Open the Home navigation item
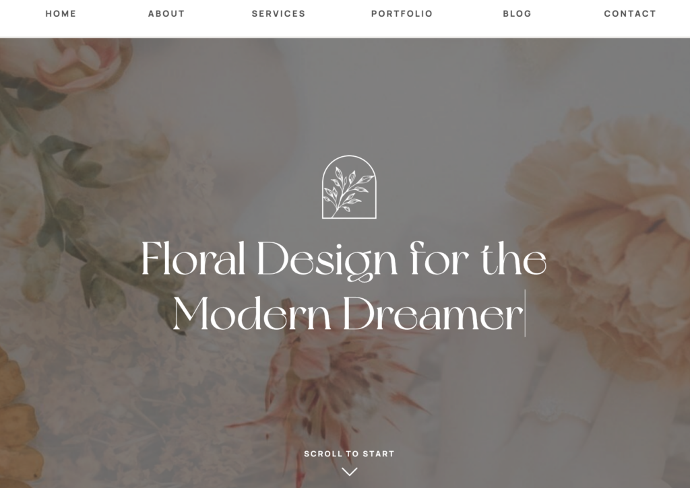 61,13
